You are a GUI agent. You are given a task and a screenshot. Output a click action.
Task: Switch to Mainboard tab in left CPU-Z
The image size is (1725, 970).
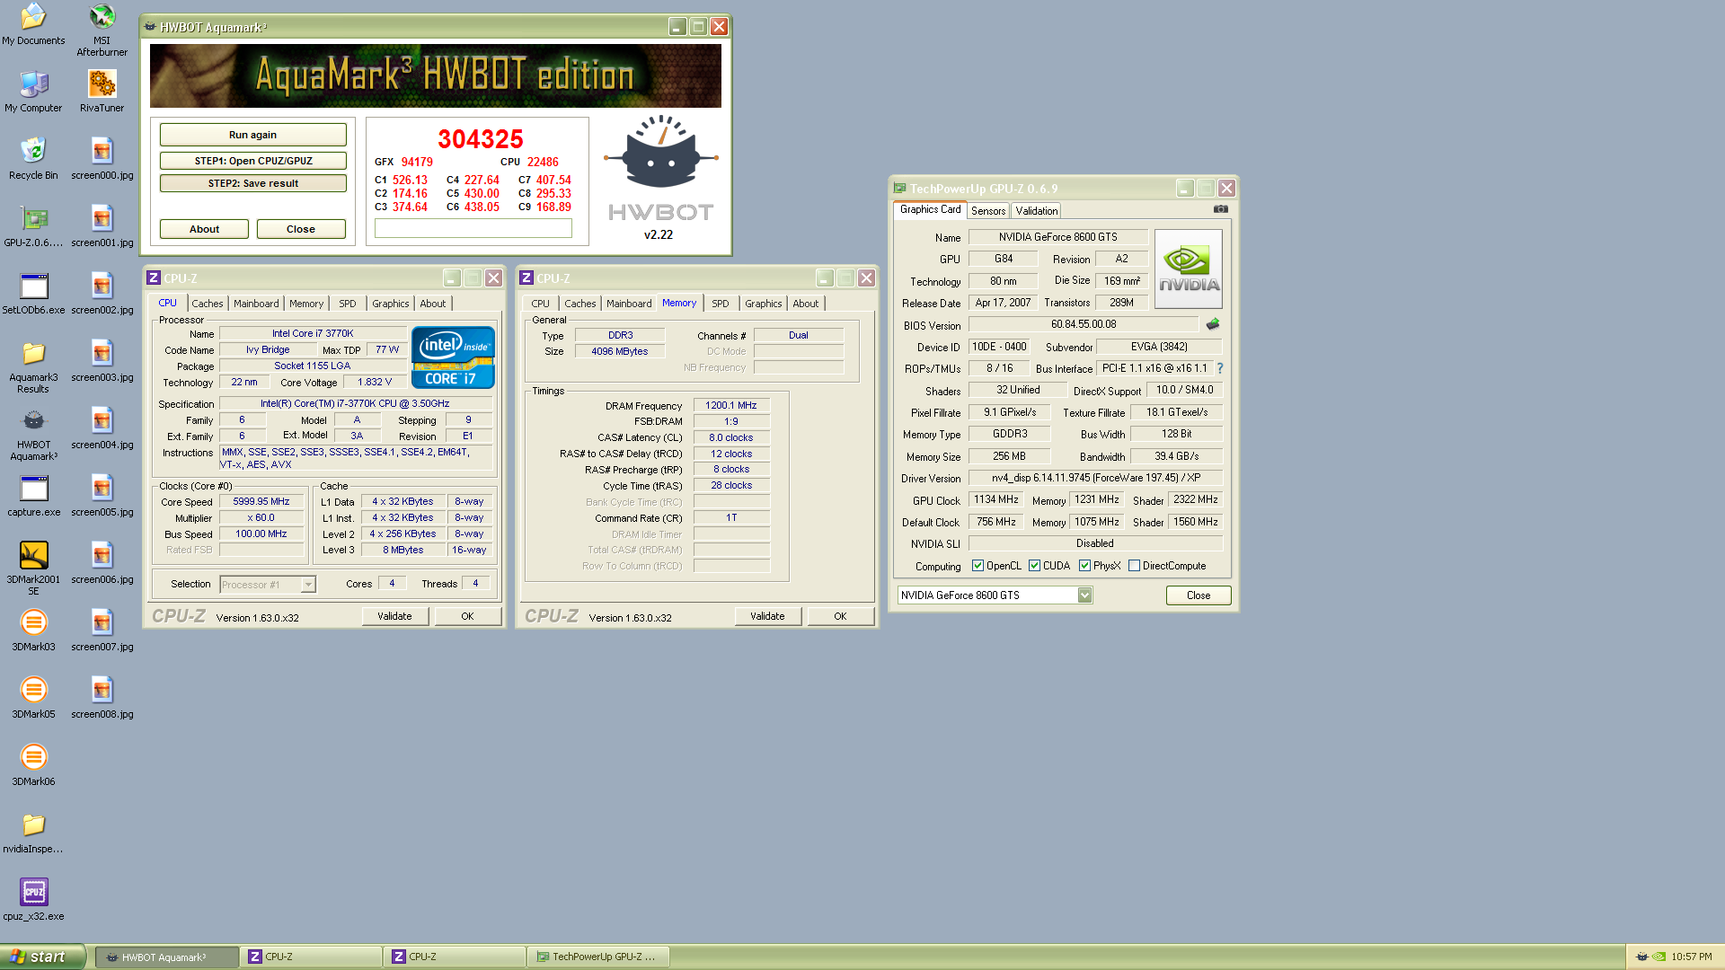(256, 304)
